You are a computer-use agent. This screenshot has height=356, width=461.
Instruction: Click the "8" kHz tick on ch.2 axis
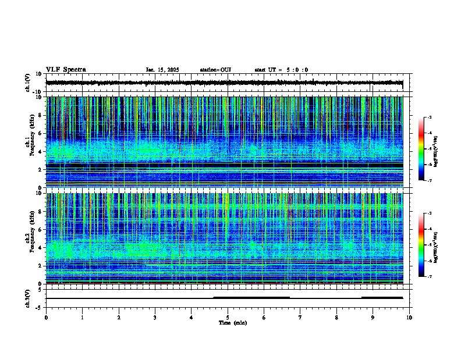click(40, 212)
